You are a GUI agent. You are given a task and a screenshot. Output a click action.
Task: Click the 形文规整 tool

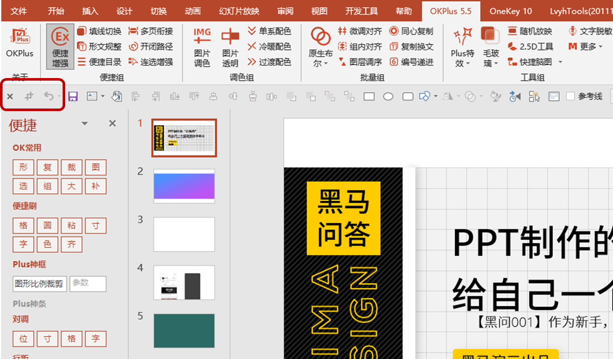(x=100, y=47)
